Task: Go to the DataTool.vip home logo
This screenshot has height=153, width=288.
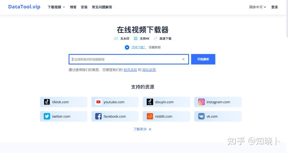Action: click(24, 7)
